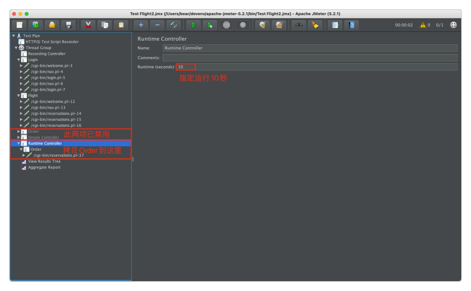The height and width of the screenshot is (291, 471).
Task: Click the Runtime (seconds) field
Action: [x=317, y=67]
